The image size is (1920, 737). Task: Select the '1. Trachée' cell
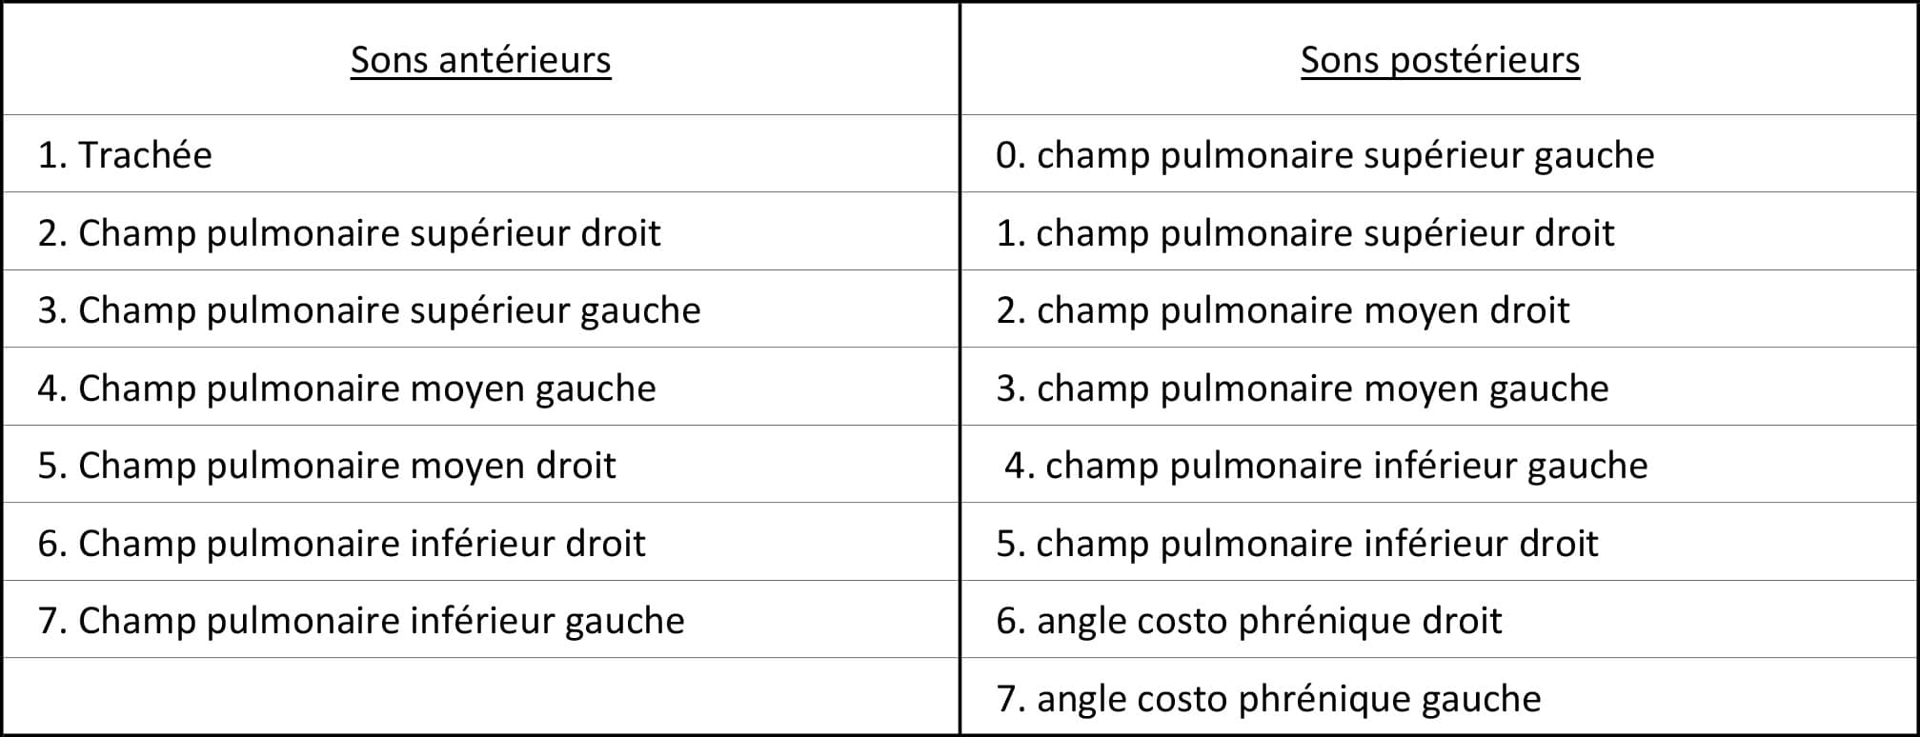coord(480,154)
